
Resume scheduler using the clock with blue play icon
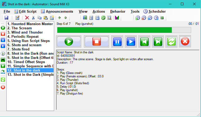click(x=156, y=18)
